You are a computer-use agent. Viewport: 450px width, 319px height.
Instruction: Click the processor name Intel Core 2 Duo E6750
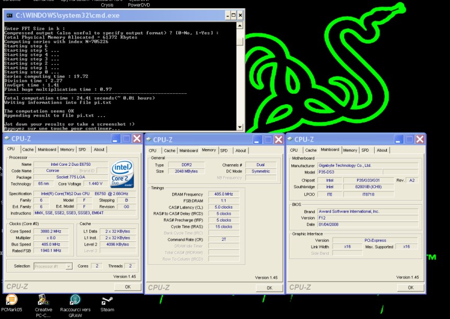pyautogui.click(x=70, y=164)
